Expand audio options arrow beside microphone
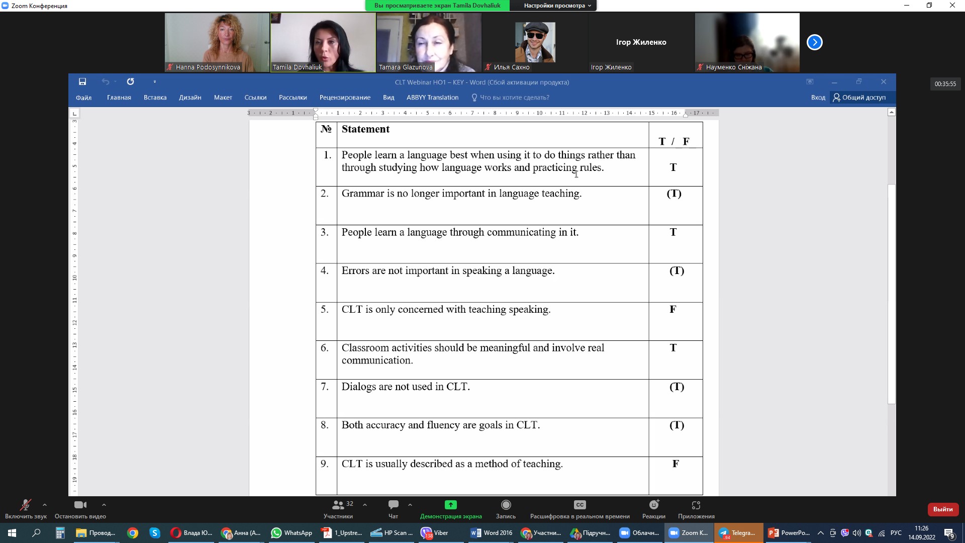 tap(45, 505)
